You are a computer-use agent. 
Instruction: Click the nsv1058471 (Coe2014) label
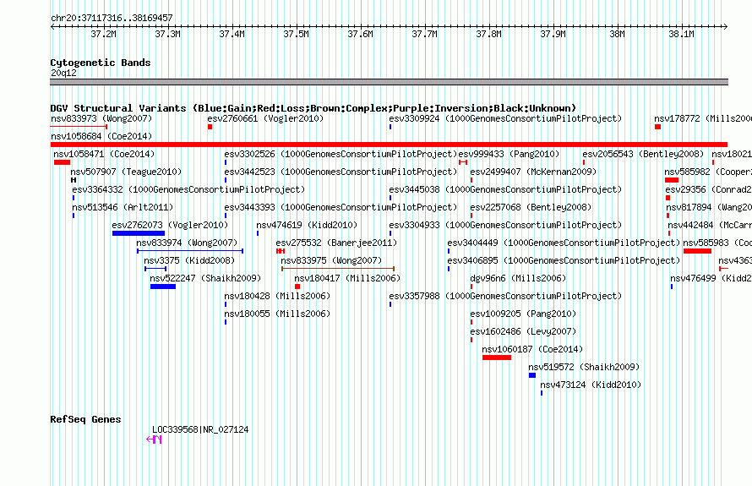(x=104, y=154)
